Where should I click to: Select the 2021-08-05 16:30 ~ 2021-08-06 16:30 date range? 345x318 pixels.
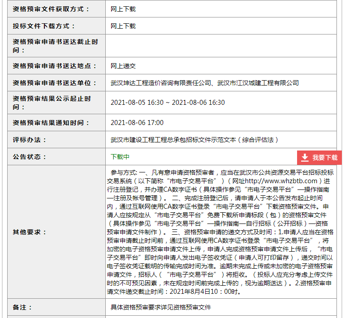[168, 103]
